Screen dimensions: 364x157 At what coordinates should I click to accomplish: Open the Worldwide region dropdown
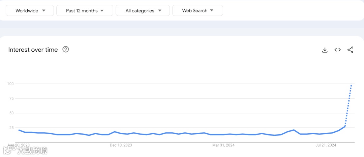[30, 10]
